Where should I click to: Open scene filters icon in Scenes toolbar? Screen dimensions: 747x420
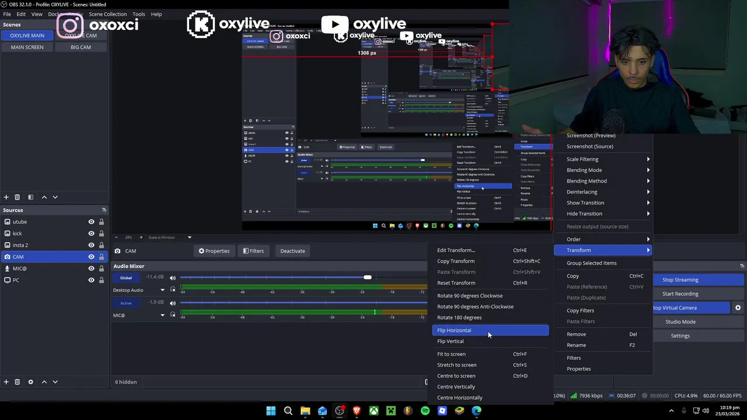tap(30, 197)
